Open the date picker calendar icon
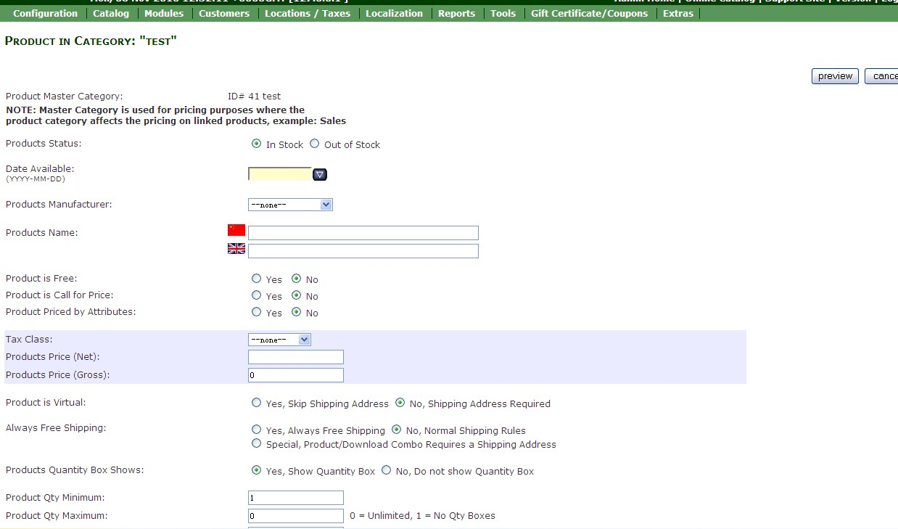898x529 pixels. (320, 174)
